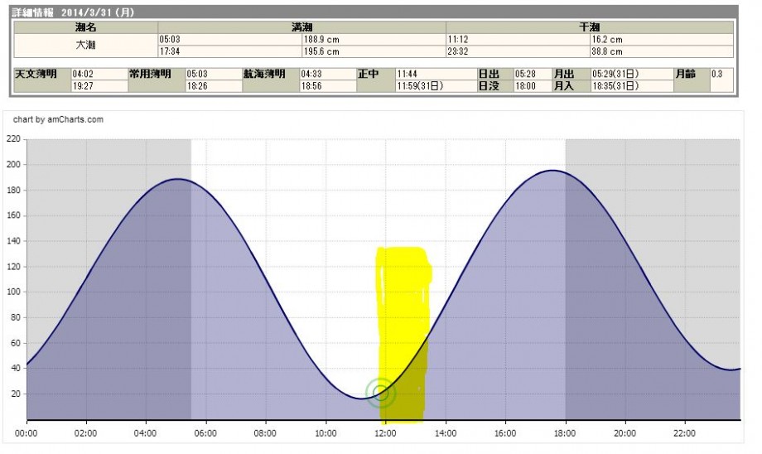Click the 17:34 high tide time cell

click(229, 51)
